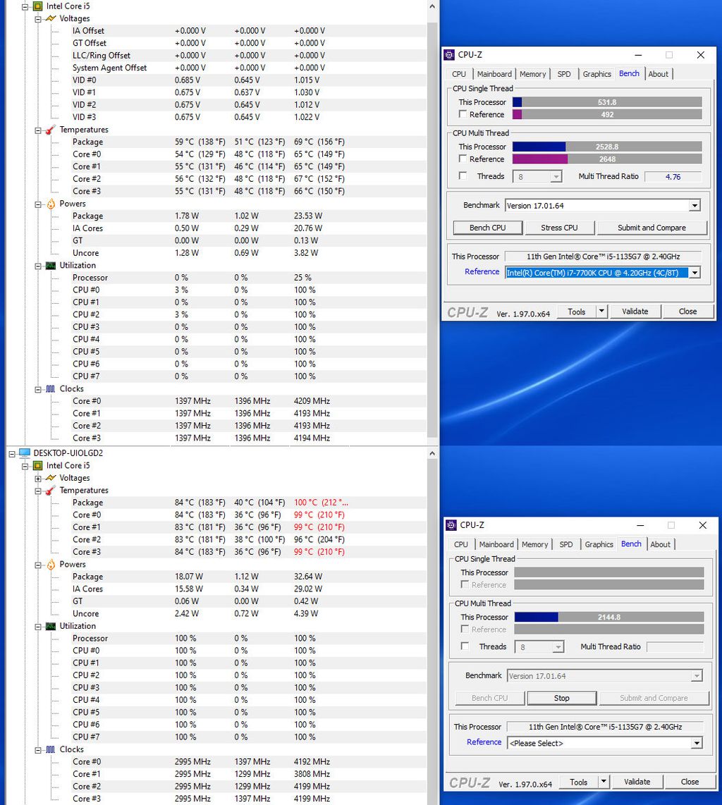Click the Tools button in the upper CPU-Z window

pos(576,311)
